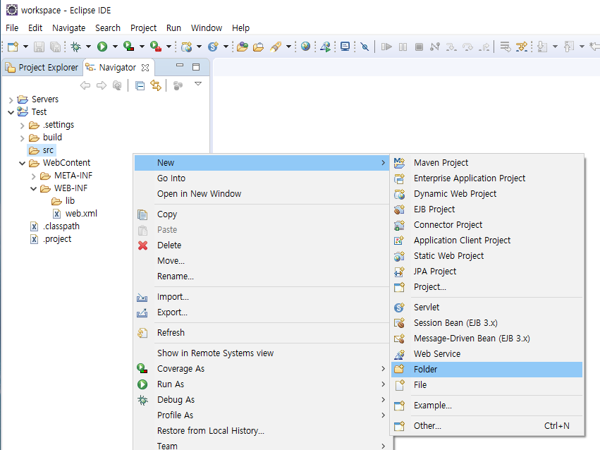
Task: Expand the Servers project node
Action: [11, 100]
